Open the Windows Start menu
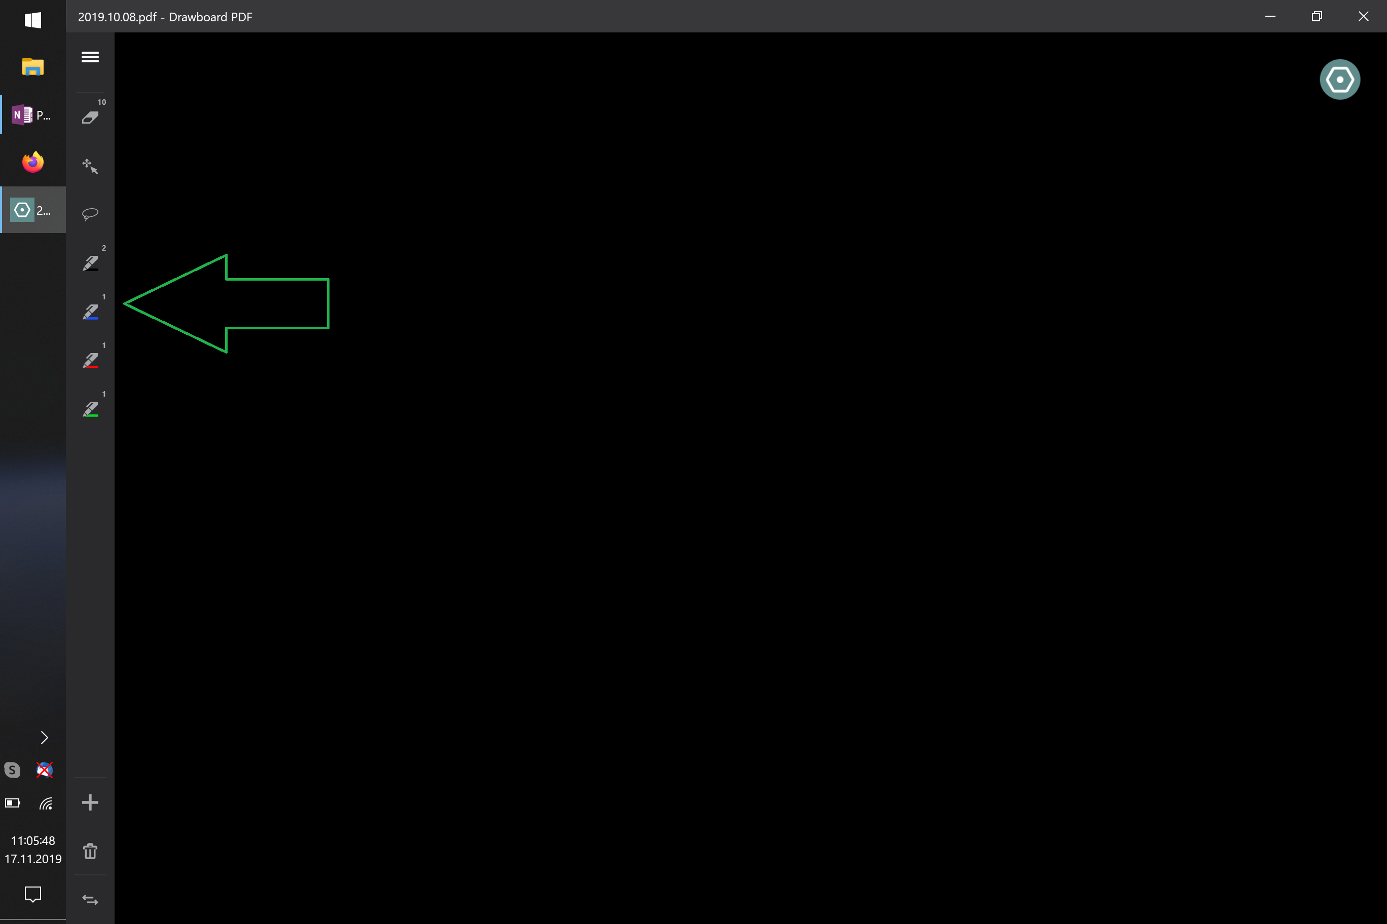The image size is (1387, 924). (x=33, y=21)
